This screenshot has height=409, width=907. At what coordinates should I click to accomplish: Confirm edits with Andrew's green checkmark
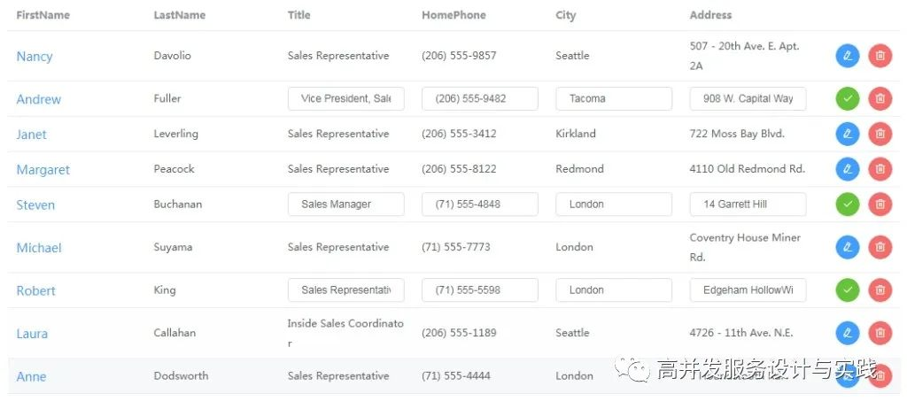[848, 98]
